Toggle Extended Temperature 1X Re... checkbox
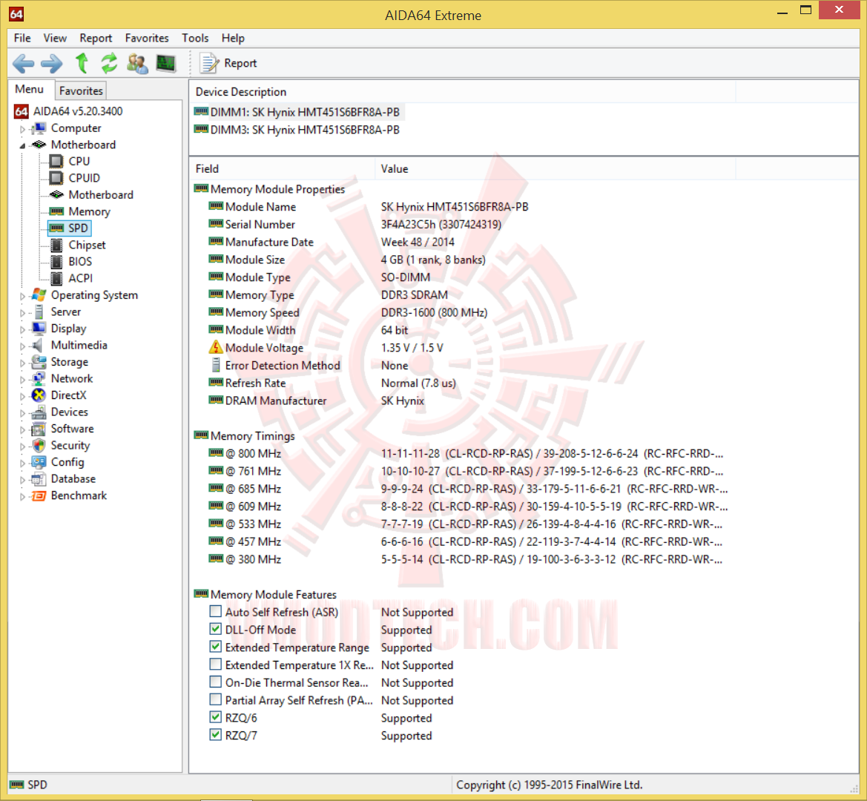867x801 pixels. click(x=216, y=665)
